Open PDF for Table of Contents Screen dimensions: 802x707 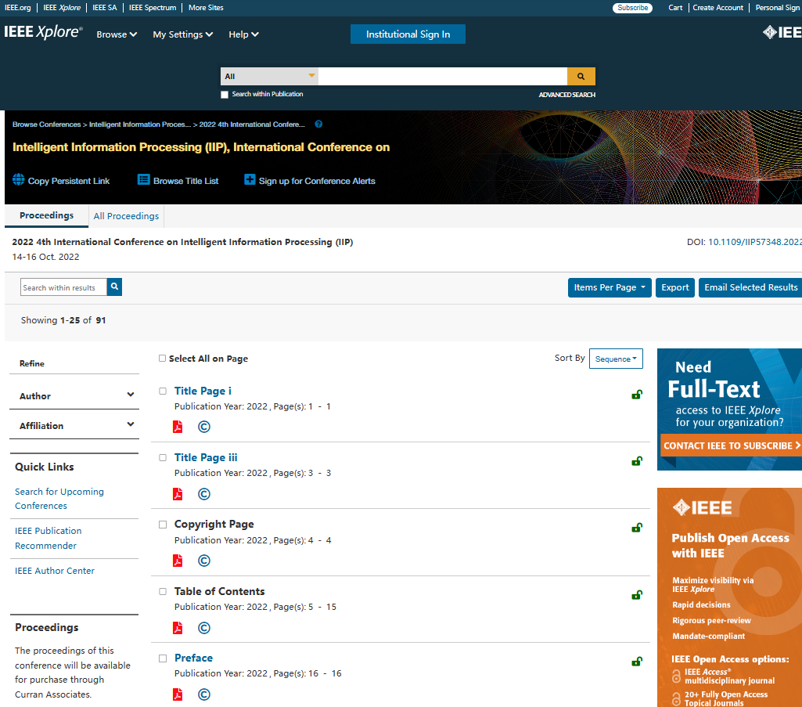tap(178, 628)
